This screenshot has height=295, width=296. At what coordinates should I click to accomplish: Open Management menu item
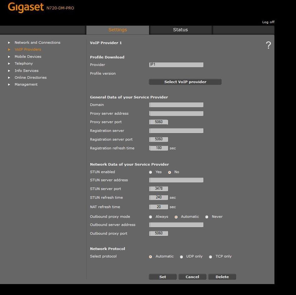click(26, 84)
